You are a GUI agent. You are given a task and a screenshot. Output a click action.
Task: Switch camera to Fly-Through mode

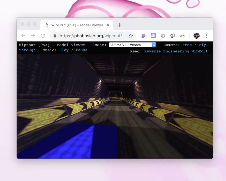(x=204, y=45)
